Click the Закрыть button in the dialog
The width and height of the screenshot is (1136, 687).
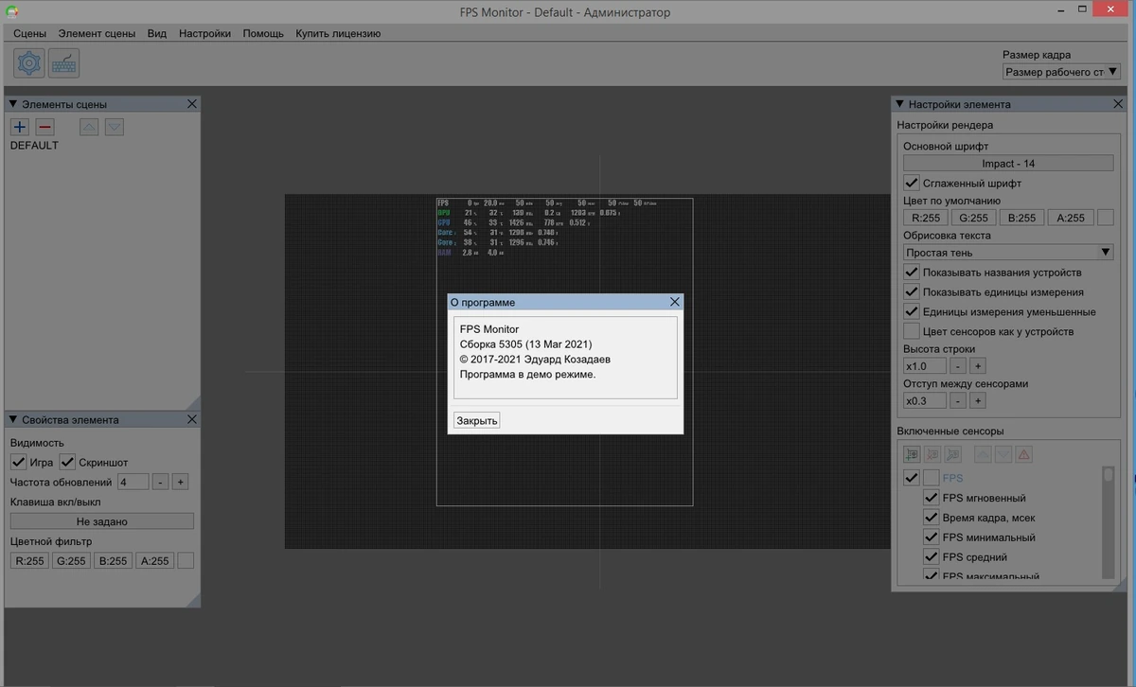pyautogui.click(x=476, y=420)
